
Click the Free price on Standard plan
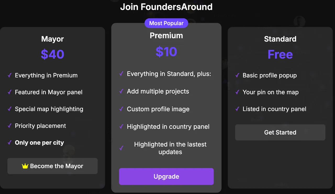(x=280, y=54)
